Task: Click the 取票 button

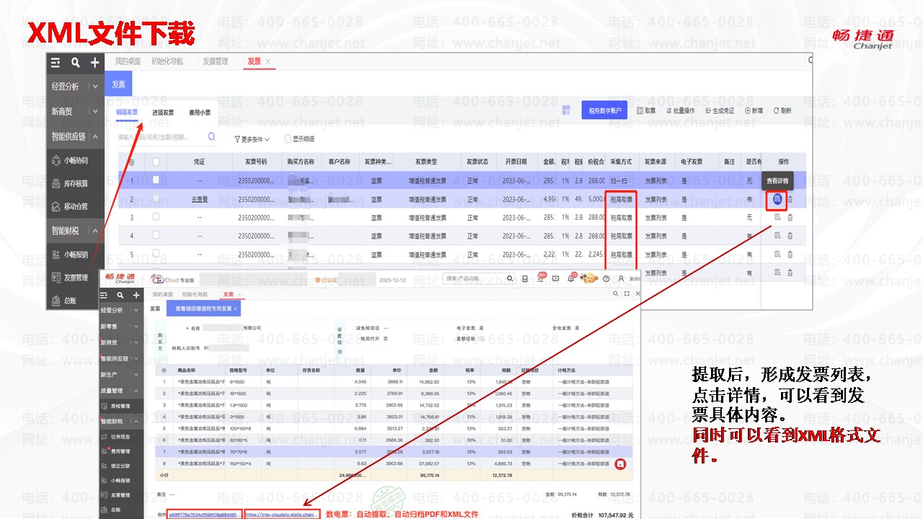Action: 646,111
